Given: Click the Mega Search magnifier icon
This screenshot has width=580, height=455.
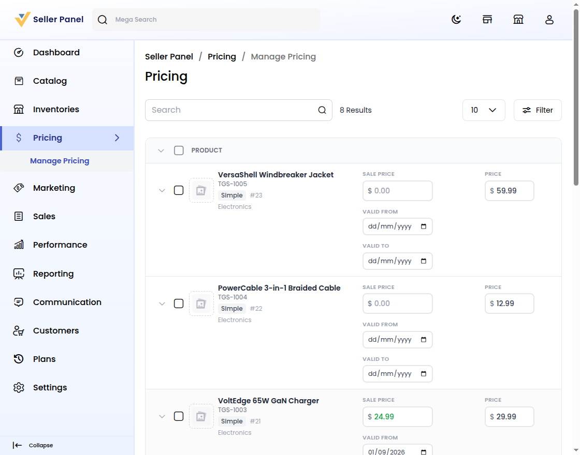Looking at the screenshot, I should tap(103, 20).
